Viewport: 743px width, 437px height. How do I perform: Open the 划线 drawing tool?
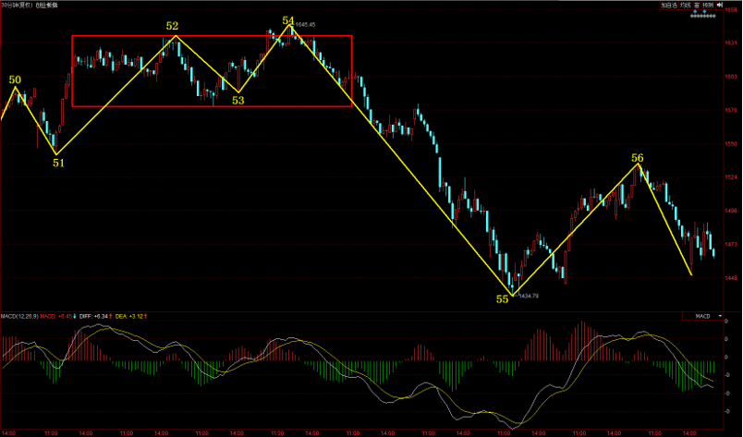pos(686,6)
